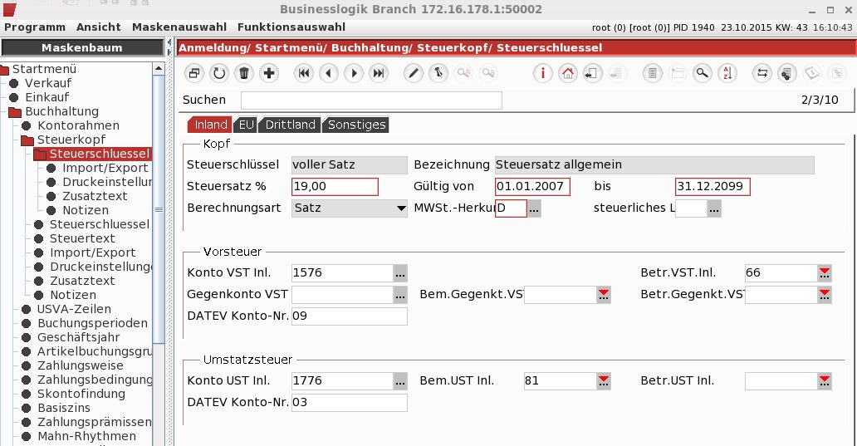857x446 pixels.
Task: Add a new record with plus icon
Action: [x=269, y=73]
